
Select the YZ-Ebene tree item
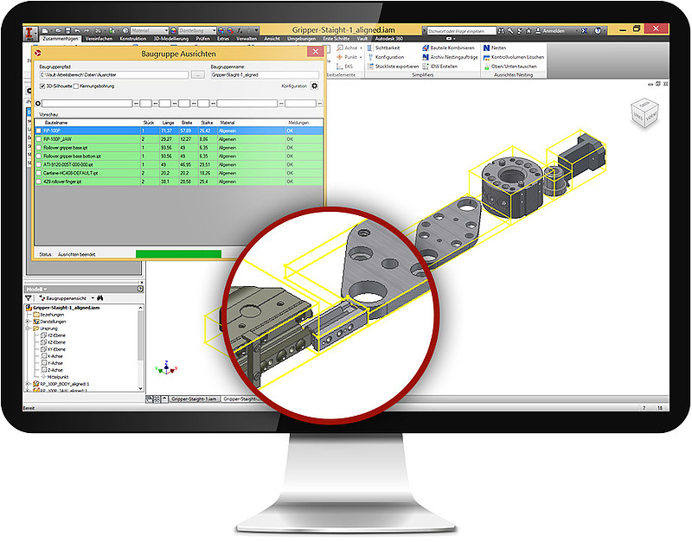[53, 335]
